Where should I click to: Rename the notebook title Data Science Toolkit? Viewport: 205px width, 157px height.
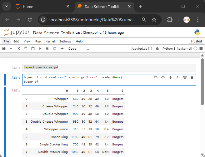(x=53, y=33)
